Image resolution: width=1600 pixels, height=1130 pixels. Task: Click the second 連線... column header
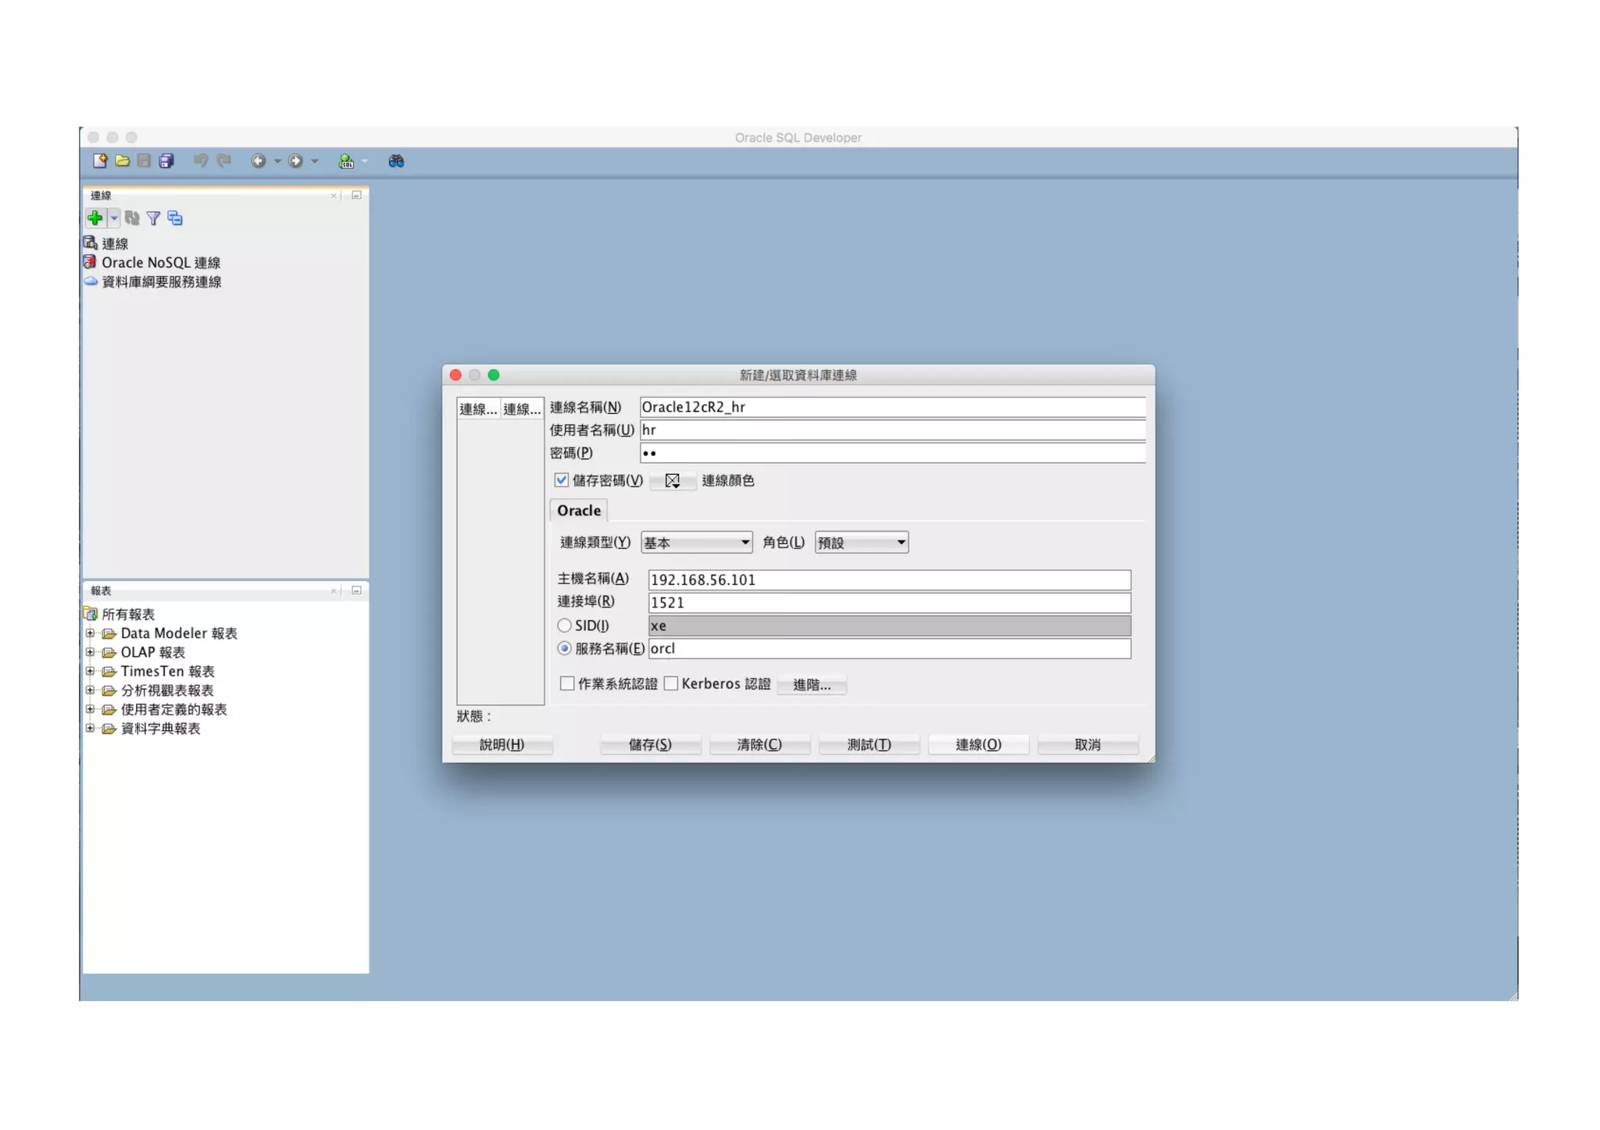click(522, 408)
